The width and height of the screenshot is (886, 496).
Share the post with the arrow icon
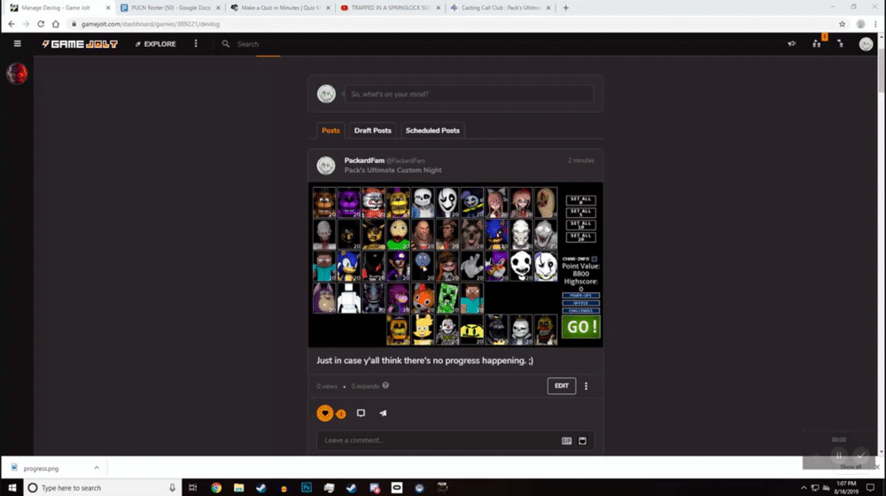(x=383, y=413)
